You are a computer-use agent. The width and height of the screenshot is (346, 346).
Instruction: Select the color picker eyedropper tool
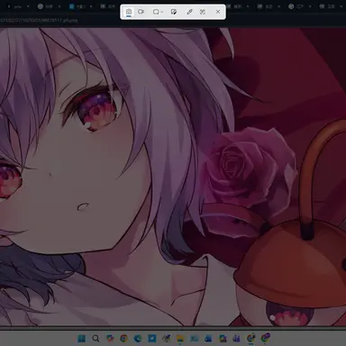(189, 12)
